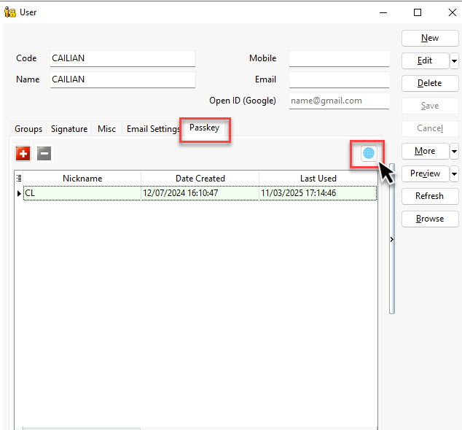Image resolution: width=462 pixels, height=430 pixels.
Task: Click the grey minus remove passkey icon
Action: [x=44, y=154]
